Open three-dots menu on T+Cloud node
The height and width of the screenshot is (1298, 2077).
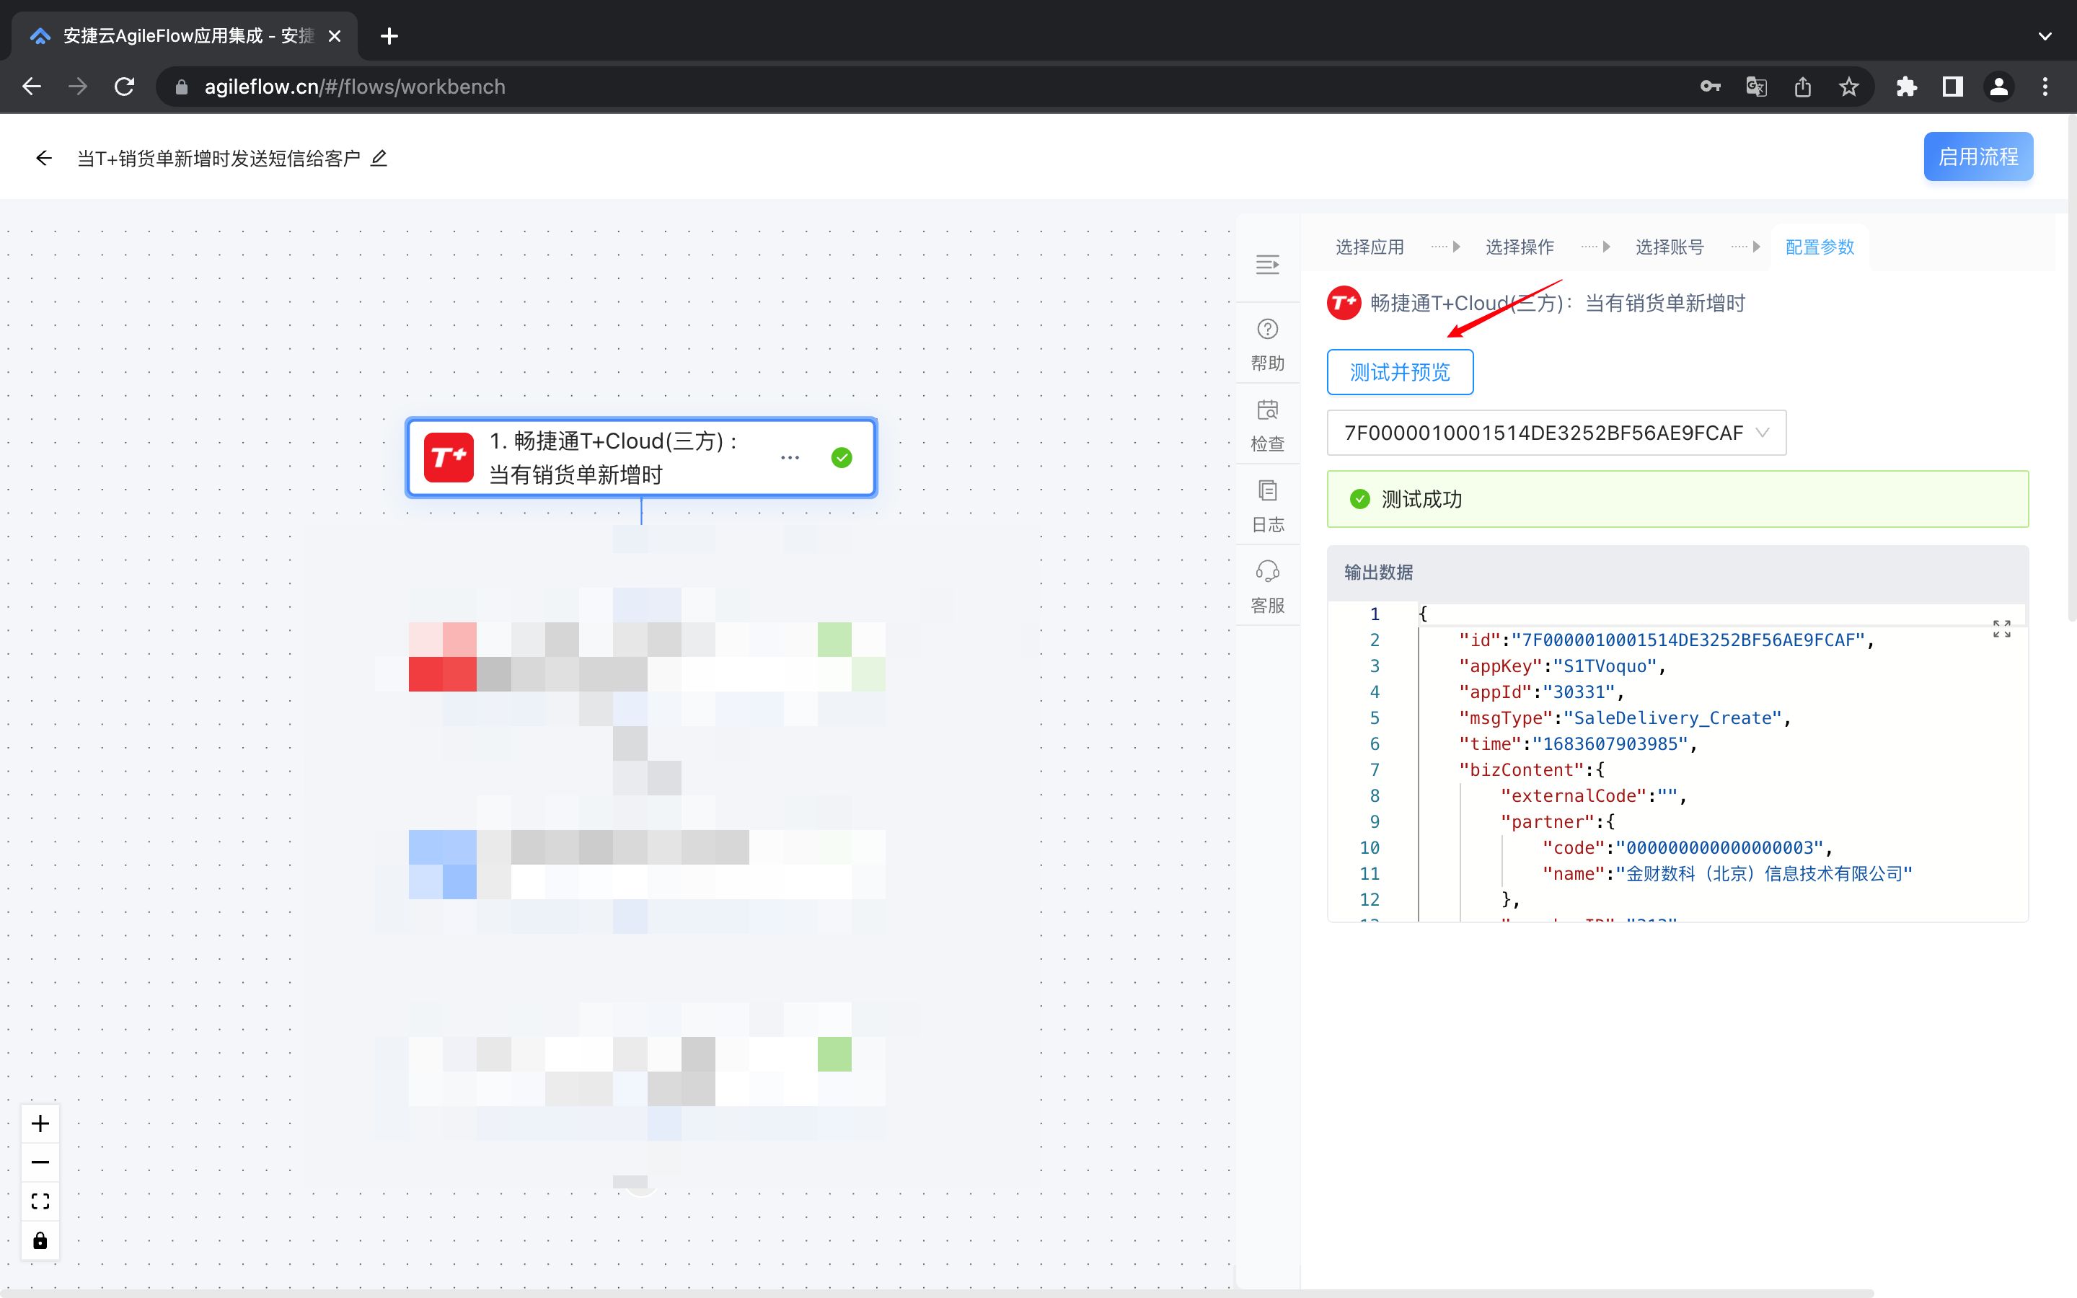coord(790,458)
